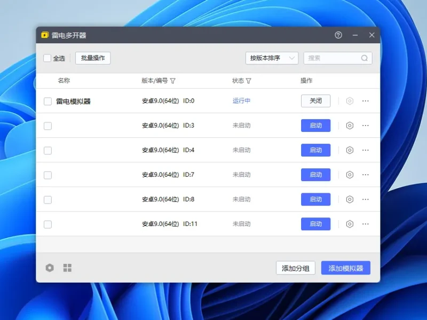Tick the 全选 select-all checkbox

click(x=47, y=58)
